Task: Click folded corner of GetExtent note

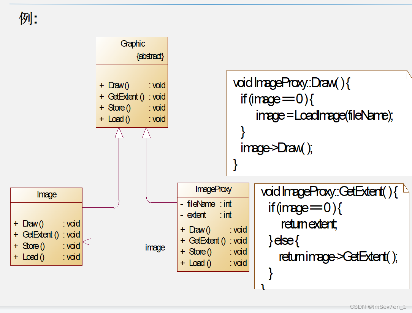Action: [x=406, y=188]
